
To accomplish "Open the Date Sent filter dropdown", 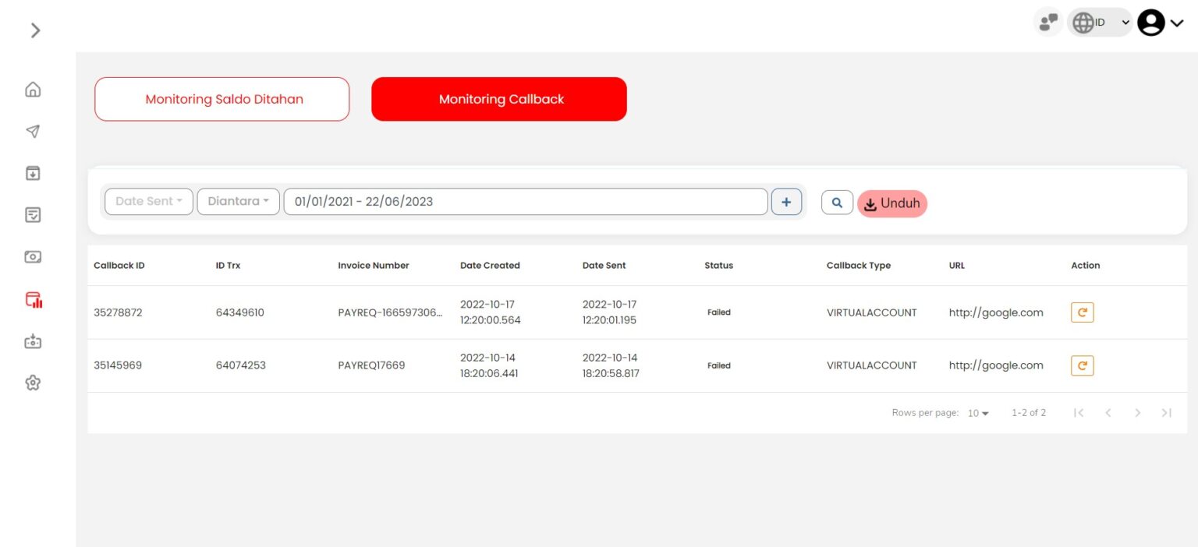I will [x=148, y=201].
